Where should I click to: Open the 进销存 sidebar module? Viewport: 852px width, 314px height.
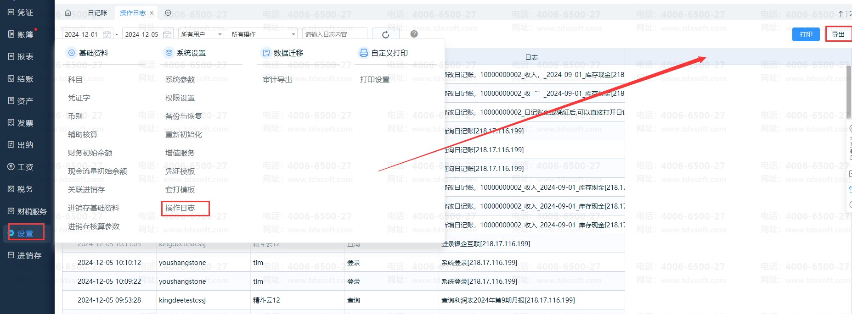point(24,255)
